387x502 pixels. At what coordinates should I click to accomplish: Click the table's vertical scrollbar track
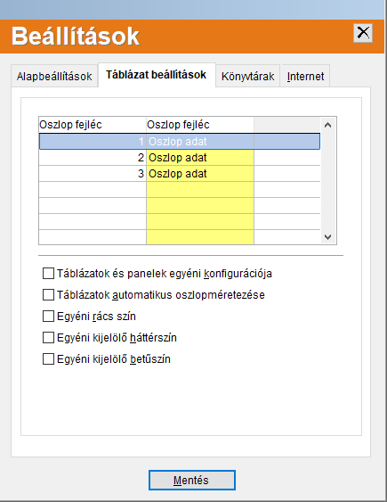327,181
